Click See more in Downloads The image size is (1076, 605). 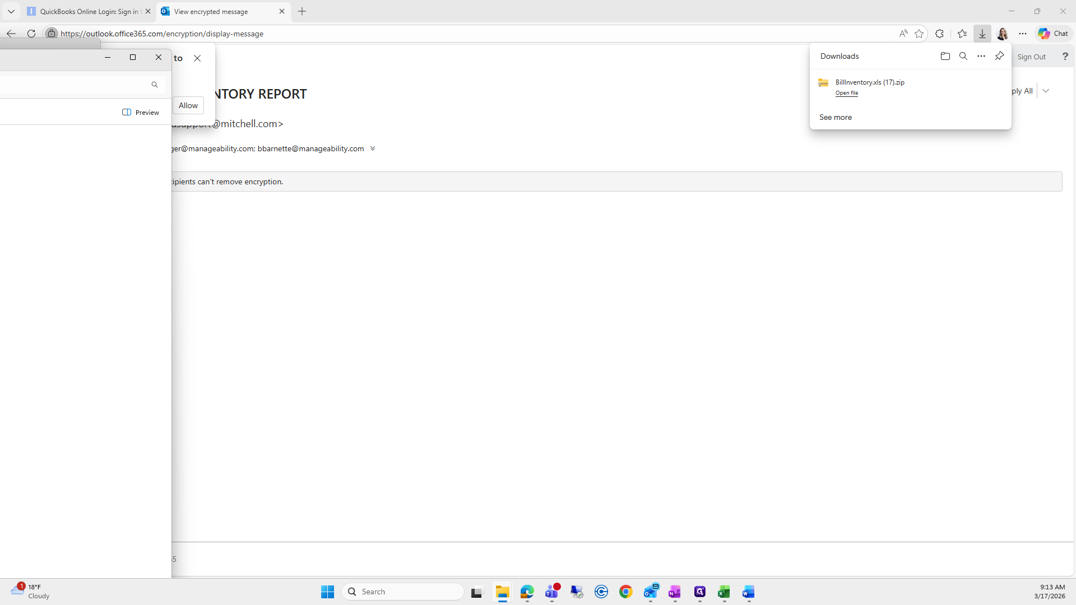pyautogui.click(x=835, y=117)
